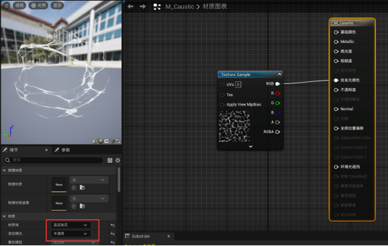Collapse the 材质 material section
Screen dimensions: 388x246
click(4, 216)
